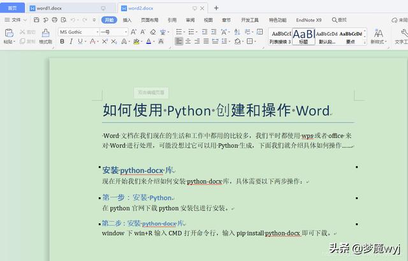This screenshot has width=408, height=261.
Task: Apply Superscript (X²) formatting
Action: tap(105, 41)
